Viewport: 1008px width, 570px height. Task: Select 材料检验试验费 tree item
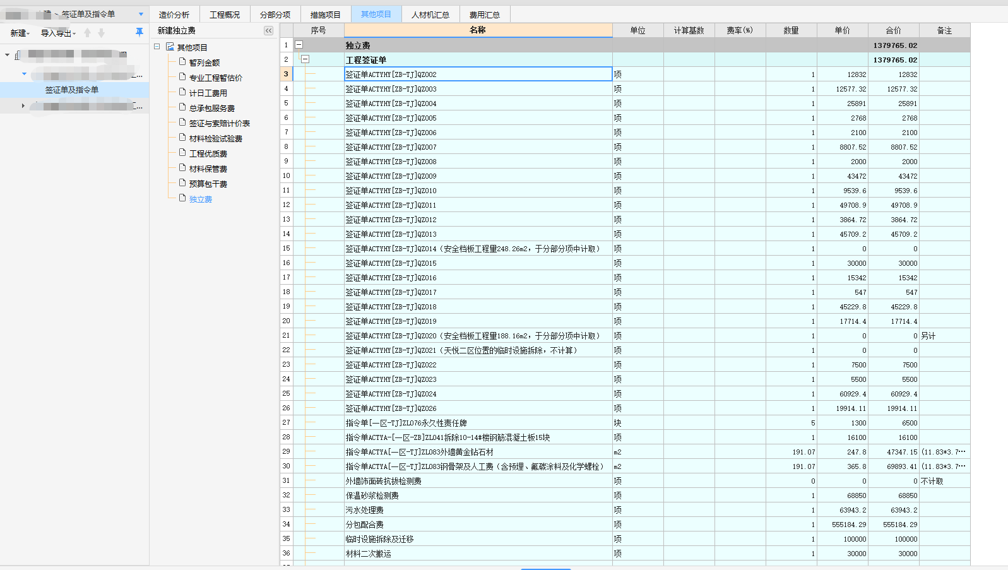tap(216, 138)
